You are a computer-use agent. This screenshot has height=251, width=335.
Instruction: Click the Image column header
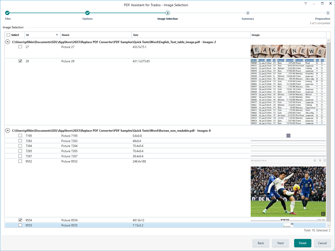point(288,35)
